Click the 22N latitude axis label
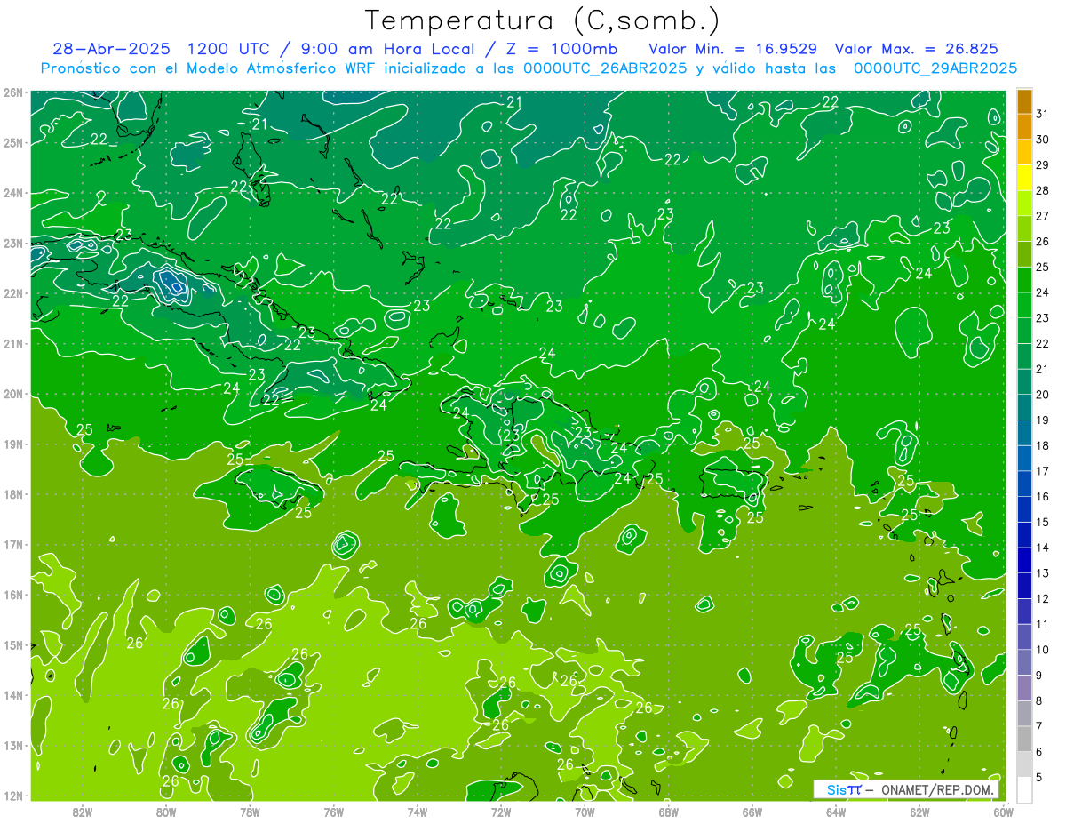The width and height of the screenshot is (1066, 824). 13,293
